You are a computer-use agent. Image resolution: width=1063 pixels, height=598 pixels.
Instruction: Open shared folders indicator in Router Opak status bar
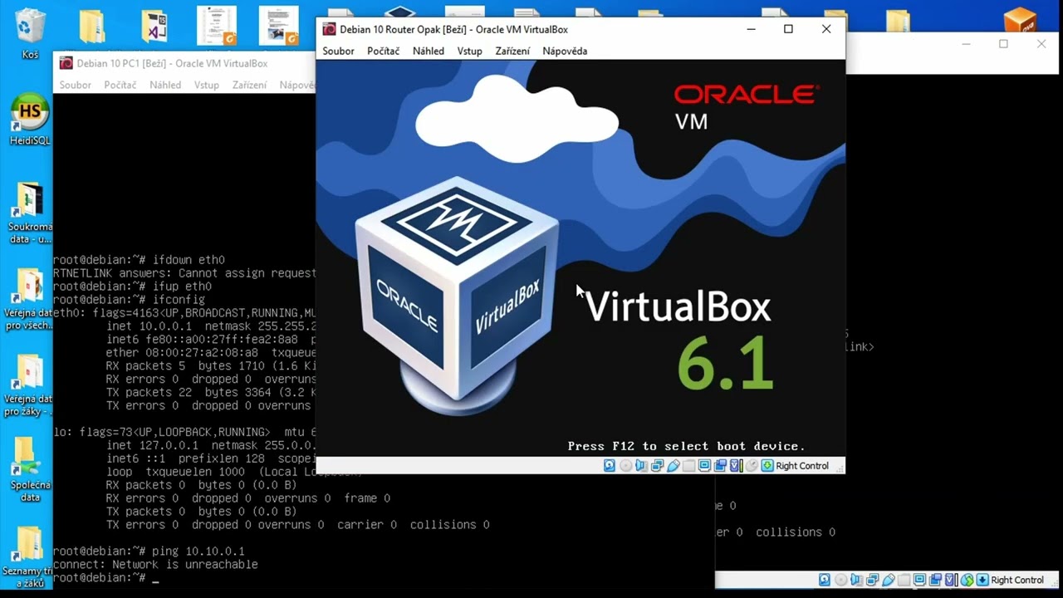coord(688,466)
